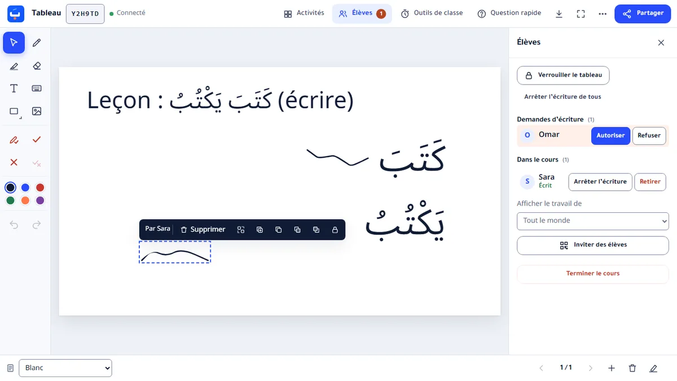The image size is (677, 381).
Task: Select the text tool
Action: pos(14,89)
